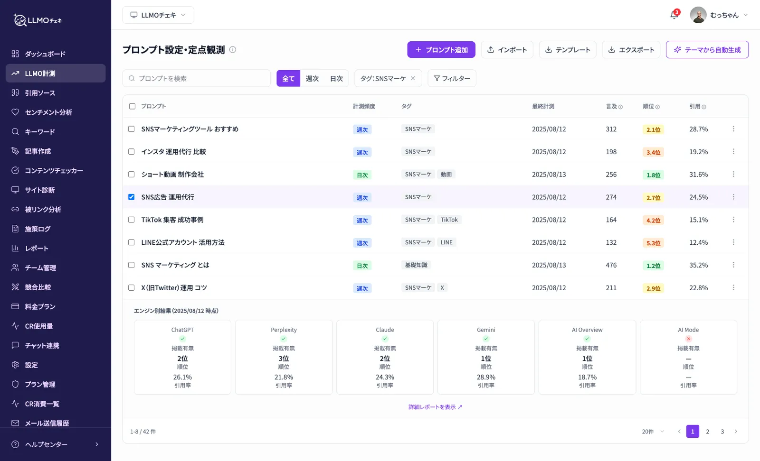Open 詳細レポートを表示 link
Screen dimensions: 760x461
tap(435, 407)
